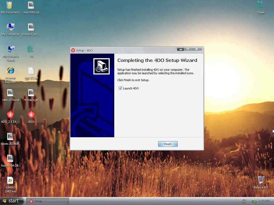Screen dimensions: 274x205
Task: Select the lib folder icon
Action: click(x=31, y=51)
